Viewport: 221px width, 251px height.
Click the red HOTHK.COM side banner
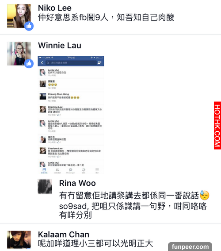(x=217, y=125)
